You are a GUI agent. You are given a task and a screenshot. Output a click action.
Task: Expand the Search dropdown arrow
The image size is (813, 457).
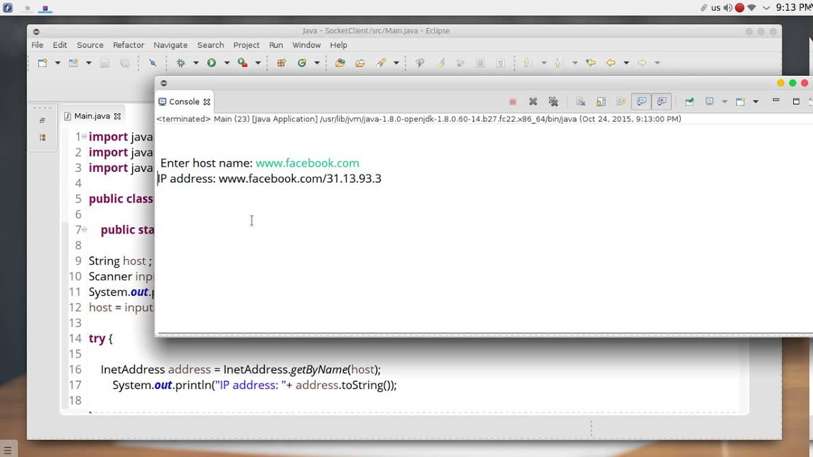pyautogui.click(x=396, y=63)
